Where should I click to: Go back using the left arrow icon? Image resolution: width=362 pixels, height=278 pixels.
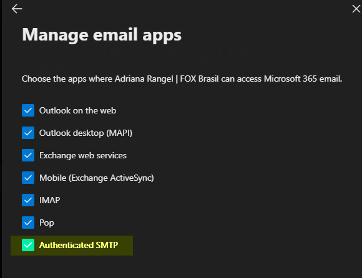pyautogui.click(x=17, y=9)
